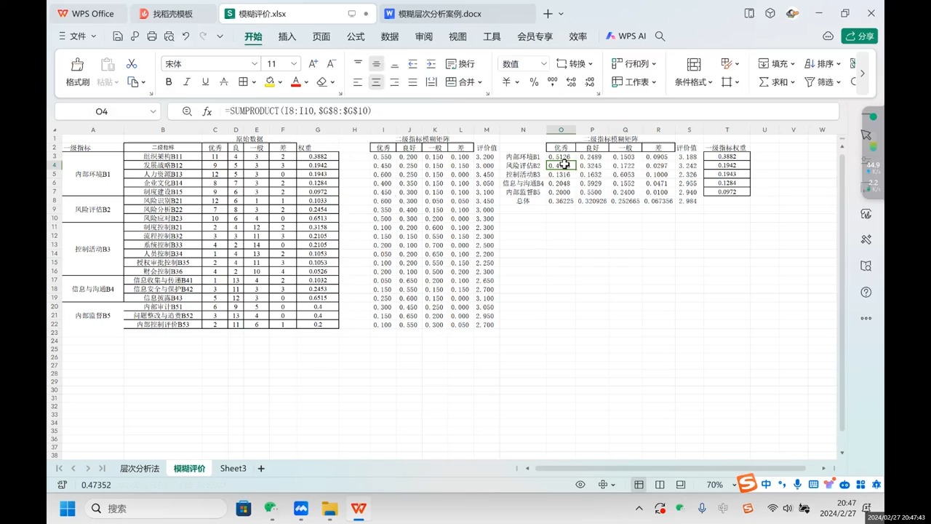Click the fill color yellow swatch
Screen dimensions: 931x524
(269, 82)
